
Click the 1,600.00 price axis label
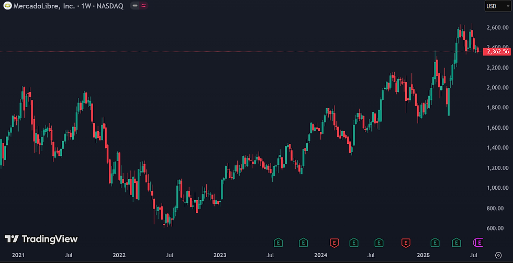tap(498, 128)
